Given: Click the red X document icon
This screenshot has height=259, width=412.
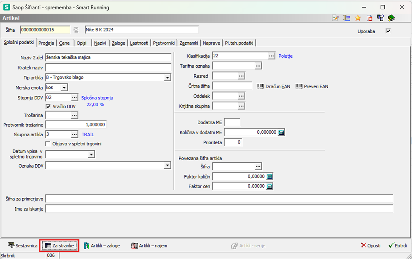Looking at the screenshot, I should click(369, 18).
